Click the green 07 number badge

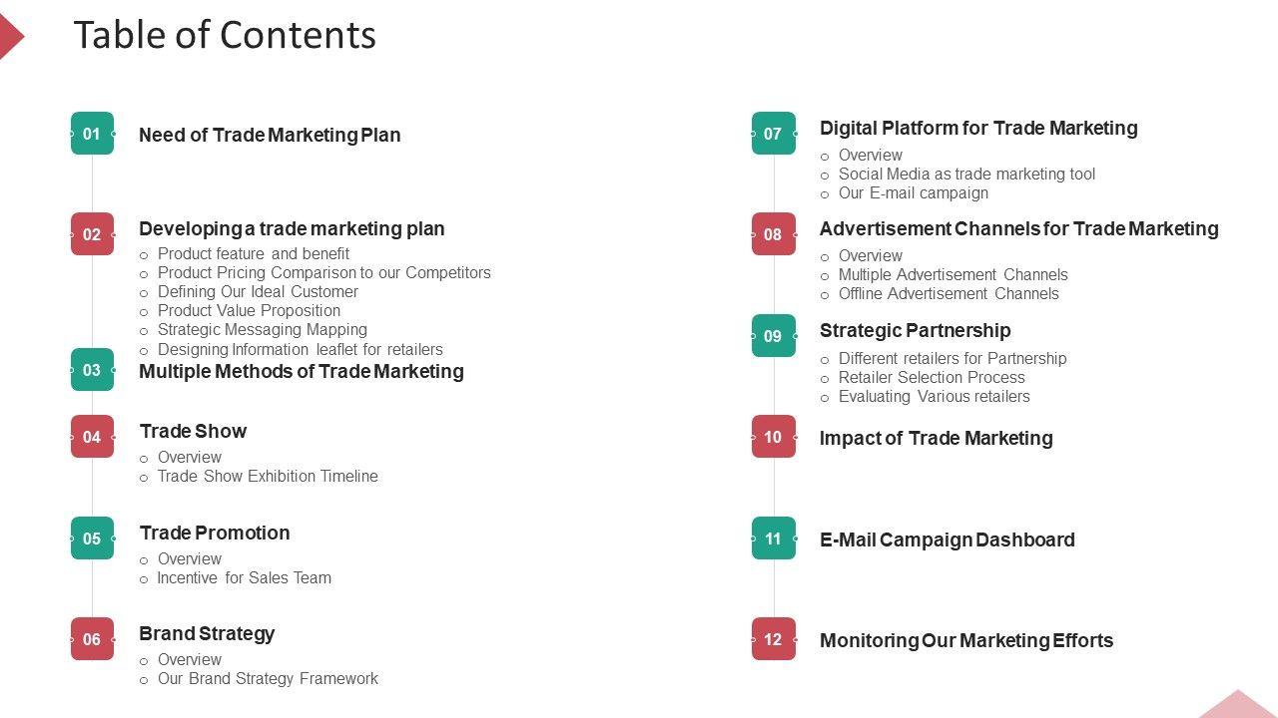(773, 134)
